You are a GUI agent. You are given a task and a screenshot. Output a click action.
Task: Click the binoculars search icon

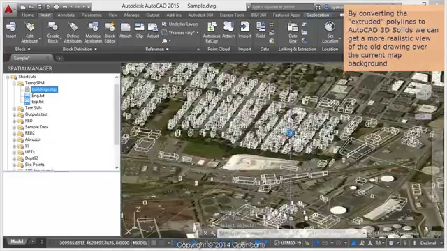(x=318, y=7)
